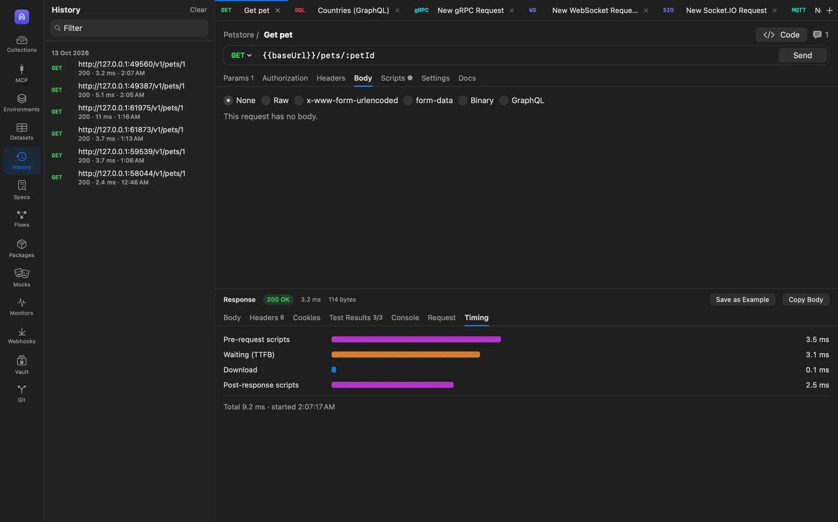Open the Git section
This screenshot has width=838, height=522.
(22, 394)
